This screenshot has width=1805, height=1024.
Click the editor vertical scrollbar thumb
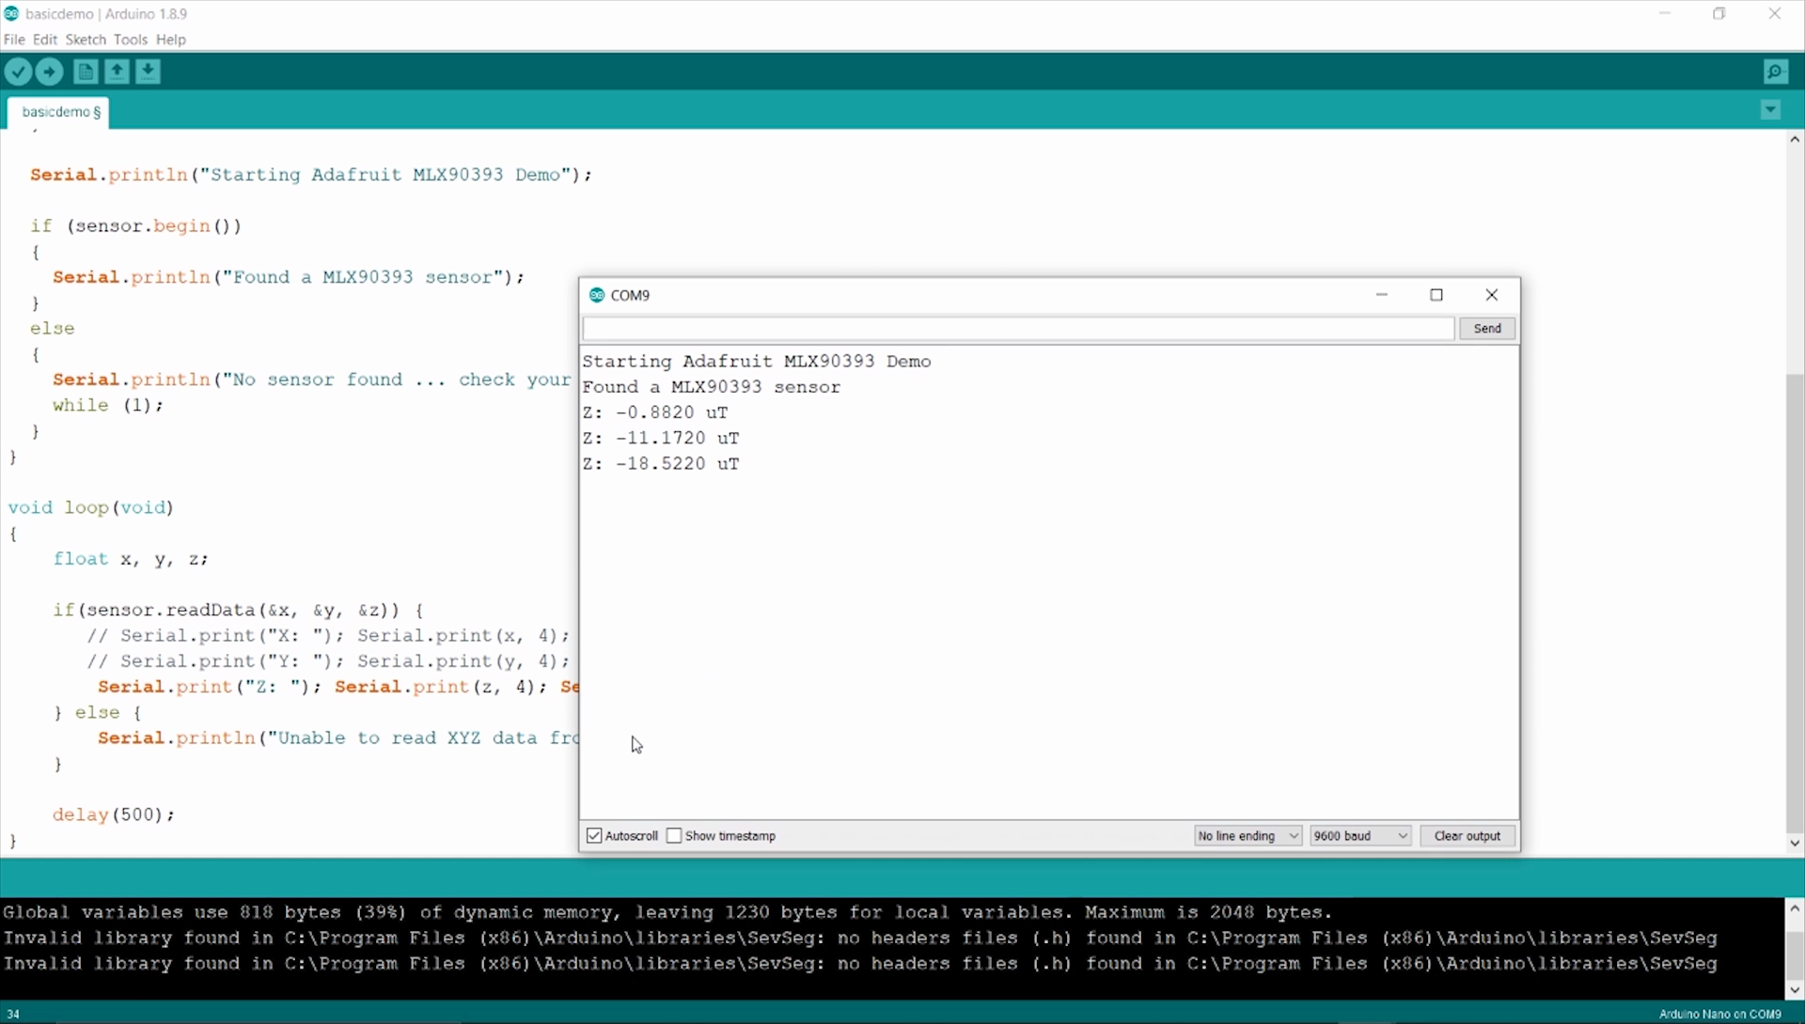(x=1795, y=603)
